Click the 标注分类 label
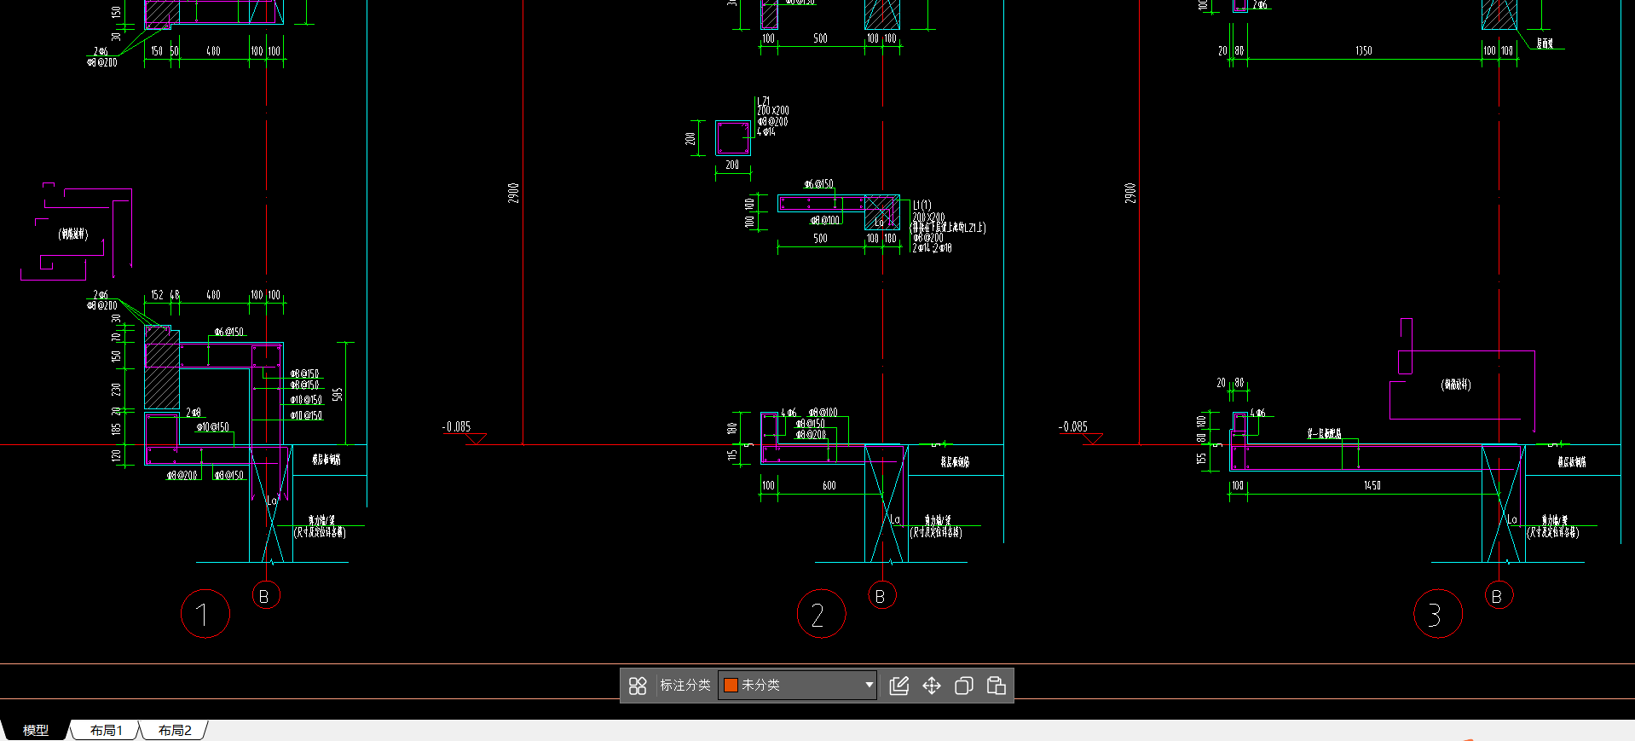1635x741 pixels. click(685, 685)
